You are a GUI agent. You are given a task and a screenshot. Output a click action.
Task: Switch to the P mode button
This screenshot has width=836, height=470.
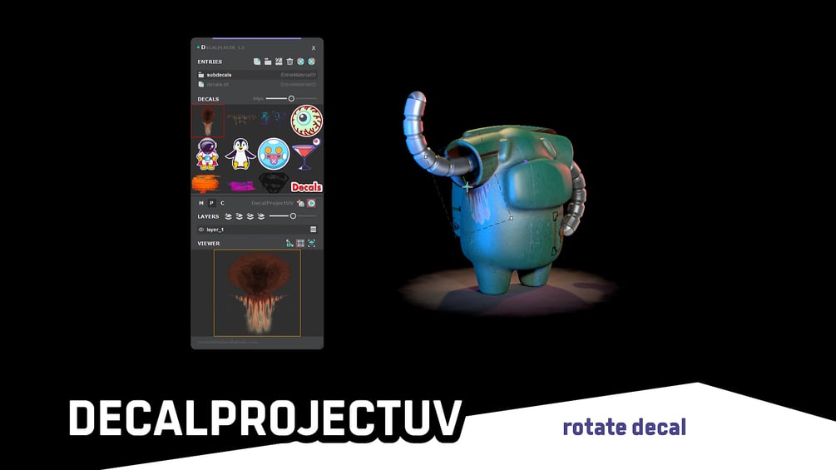click(211, 203)
